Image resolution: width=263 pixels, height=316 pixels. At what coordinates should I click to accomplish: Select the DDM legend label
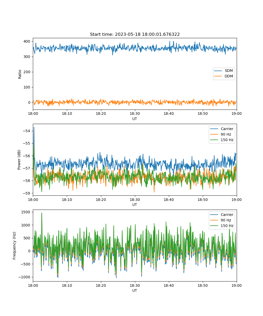229,76
